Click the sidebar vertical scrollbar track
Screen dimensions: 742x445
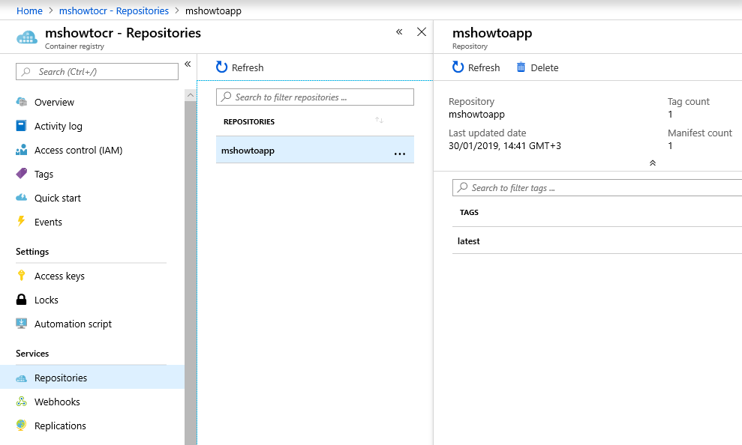[x=191, y=273]
